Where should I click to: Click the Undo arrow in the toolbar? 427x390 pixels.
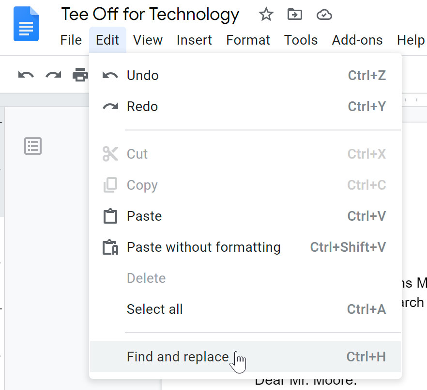[x=25, y=75]
